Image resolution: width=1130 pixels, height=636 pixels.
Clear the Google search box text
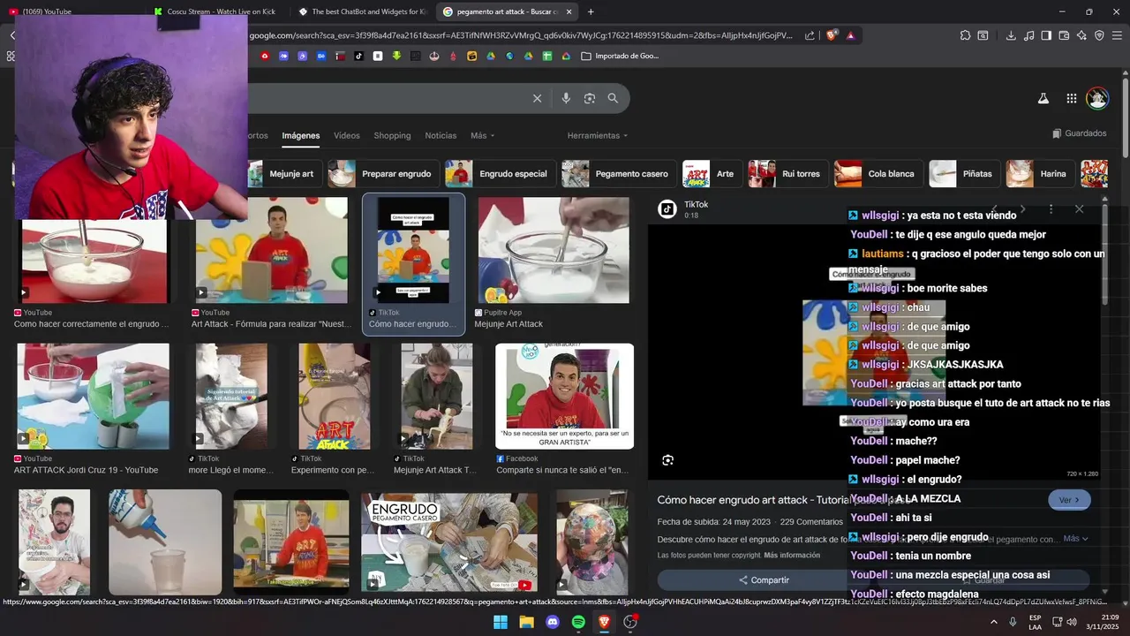[537, 98]
